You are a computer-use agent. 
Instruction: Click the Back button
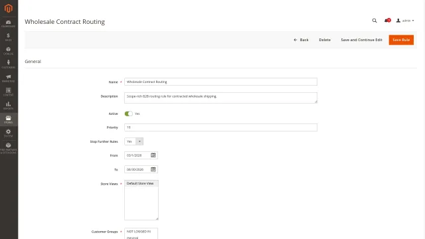[301, 40]
